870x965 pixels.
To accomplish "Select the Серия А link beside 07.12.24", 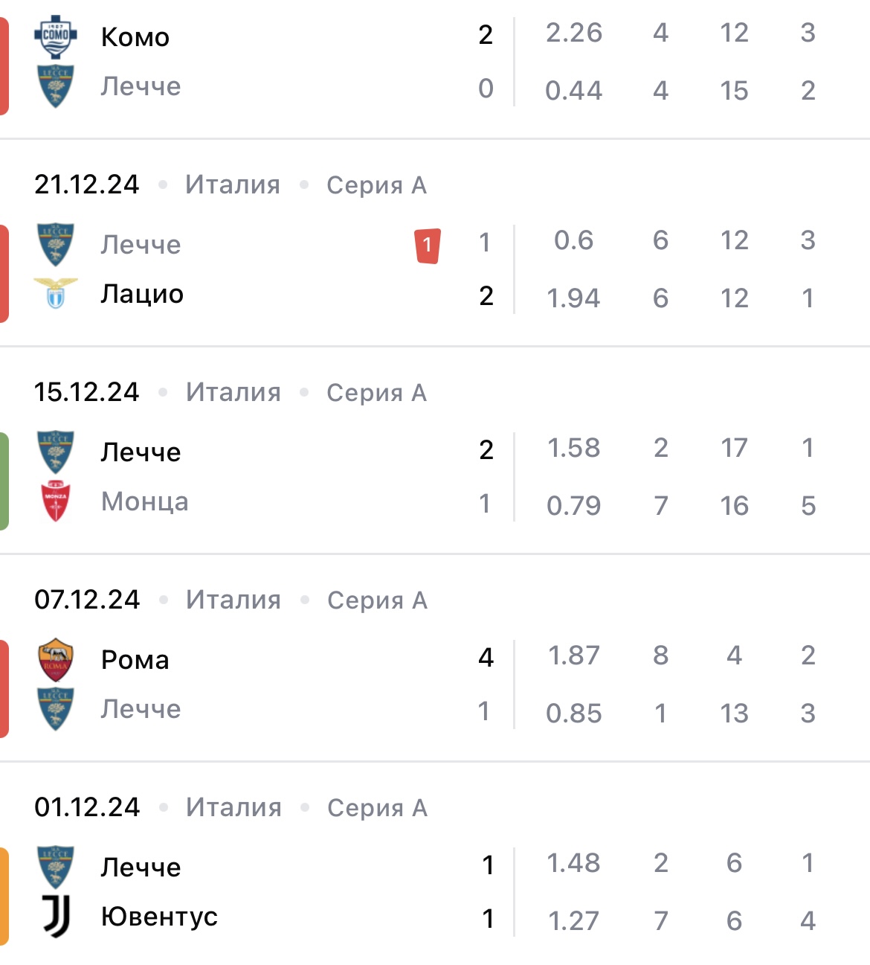I will pos(377,600).
